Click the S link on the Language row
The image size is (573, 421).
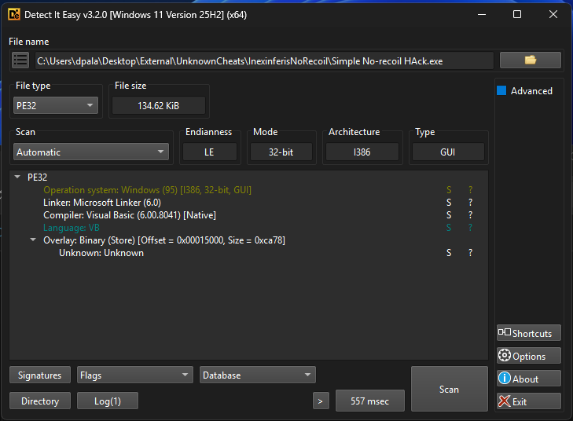pos(449,228)
